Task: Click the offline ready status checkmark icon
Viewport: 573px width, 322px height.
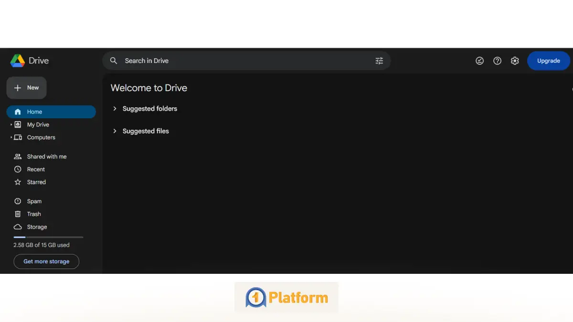Action: point(480,61)
